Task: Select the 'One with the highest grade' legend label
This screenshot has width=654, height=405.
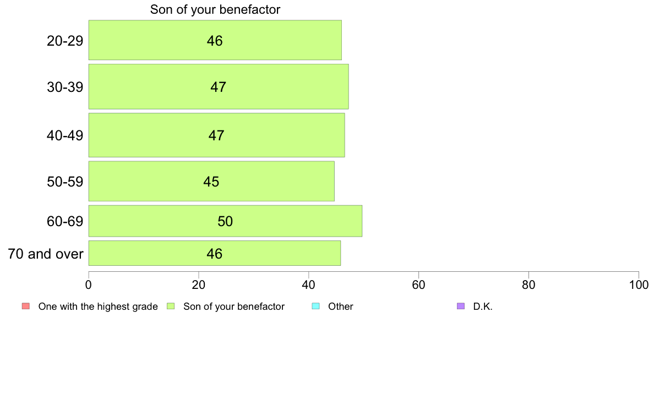Action: (98, 307)
